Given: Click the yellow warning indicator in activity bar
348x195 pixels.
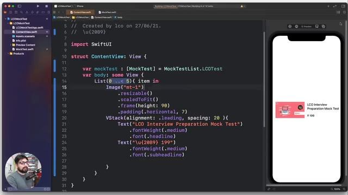Looking at the screenshot, I should pyautogui.click(x=242, y=6).
